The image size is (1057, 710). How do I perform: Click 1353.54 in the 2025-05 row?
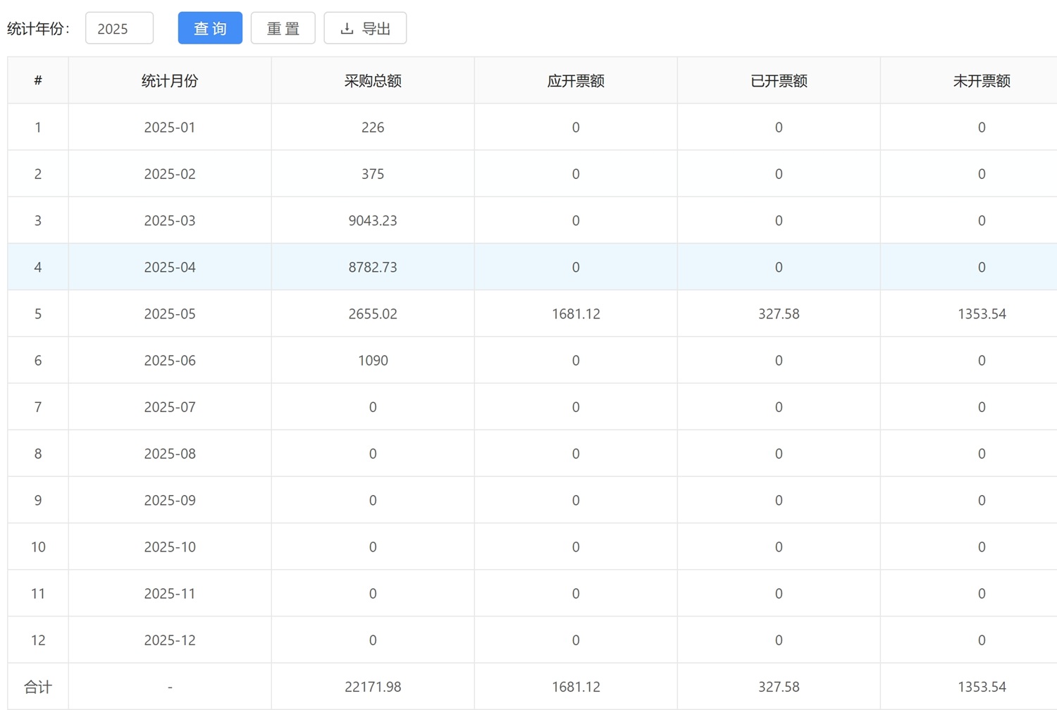[x=982, y=313]
